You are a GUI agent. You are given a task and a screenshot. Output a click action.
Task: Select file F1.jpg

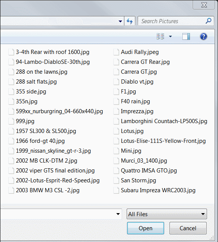pos(125,92)
